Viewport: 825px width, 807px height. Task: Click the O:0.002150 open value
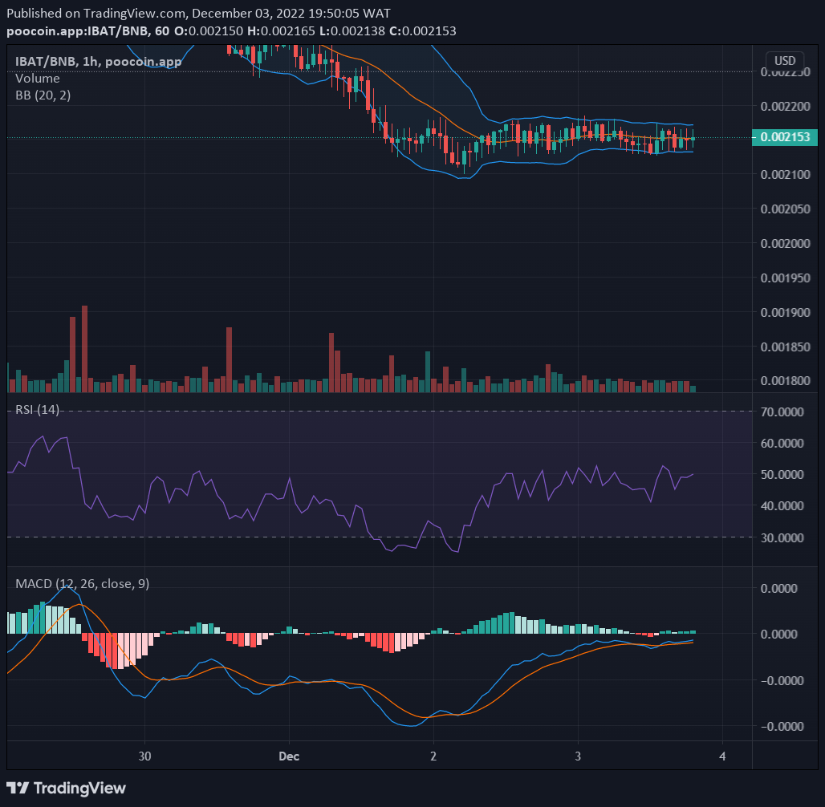pyautogui.click(x=209, y=31)
